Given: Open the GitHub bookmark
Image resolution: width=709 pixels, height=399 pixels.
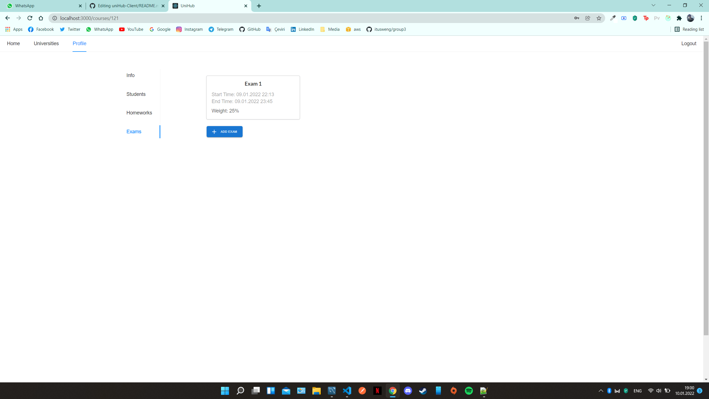Looking at the screenshot, I should [250, 29].
